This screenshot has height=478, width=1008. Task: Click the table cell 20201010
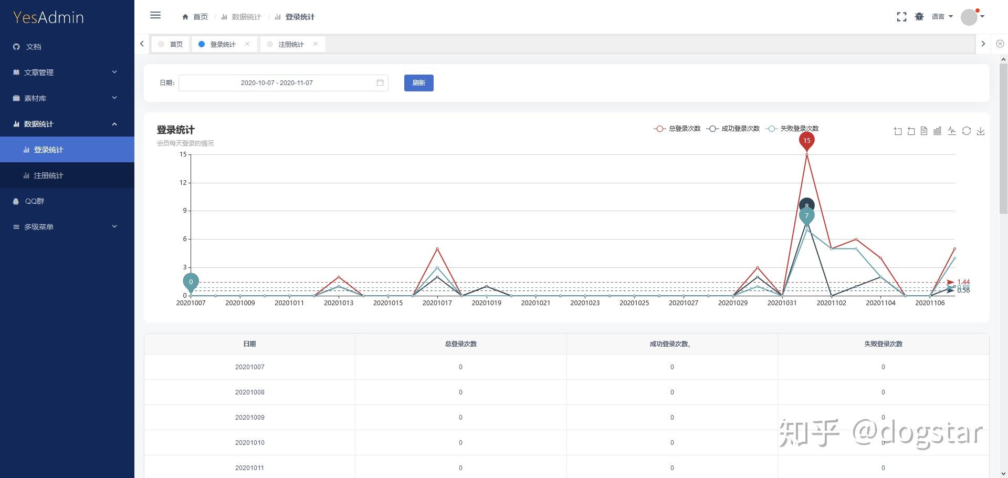pyautogui.click(x=249, y=443)
